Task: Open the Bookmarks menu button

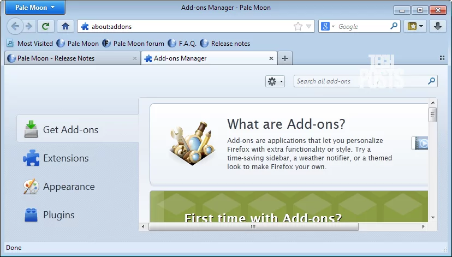Action: click(x=415, y=27)
